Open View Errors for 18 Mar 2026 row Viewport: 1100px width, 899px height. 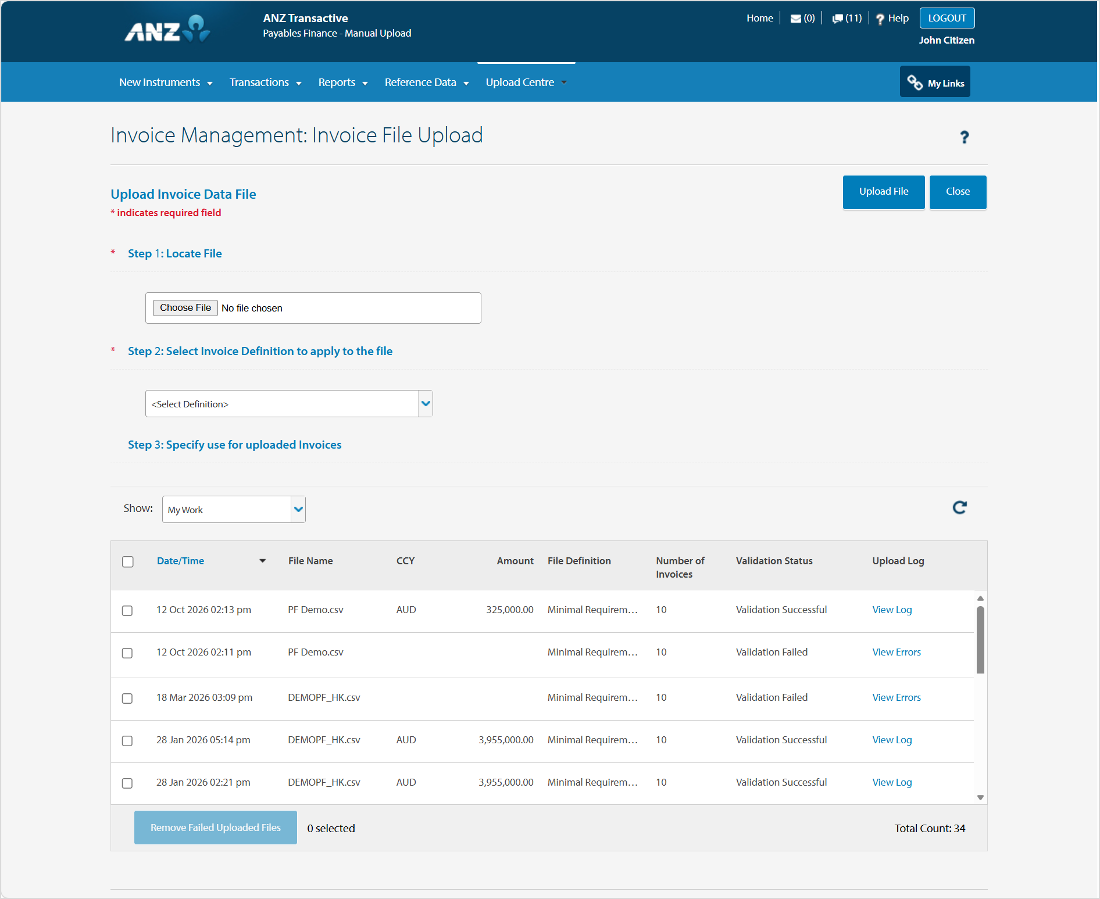coord(897,698)
